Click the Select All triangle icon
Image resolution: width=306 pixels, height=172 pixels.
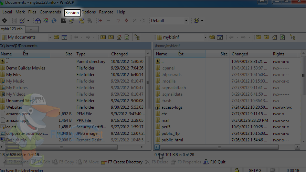118,21
